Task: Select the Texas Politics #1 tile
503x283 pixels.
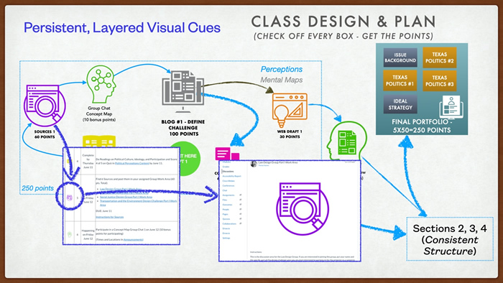Action: (400, 80)
